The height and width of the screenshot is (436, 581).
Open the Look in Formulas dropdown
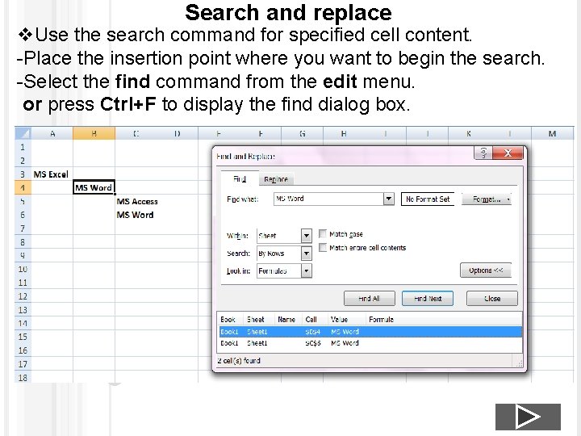click(306, 271)
